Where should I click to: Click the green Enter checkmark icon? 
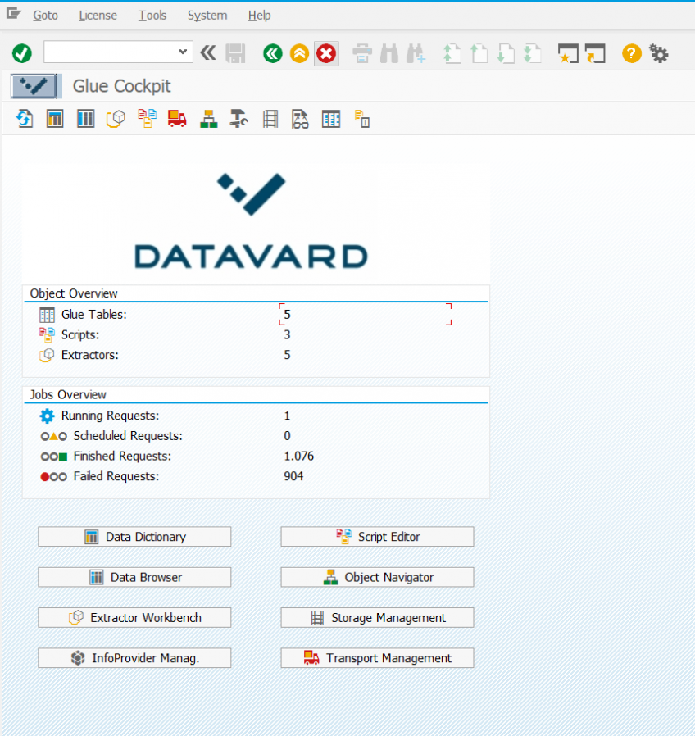click(22, 53)
